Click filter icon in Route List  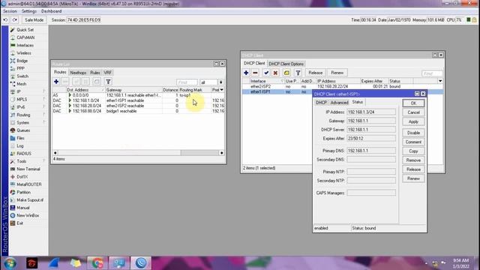point(108,82)
